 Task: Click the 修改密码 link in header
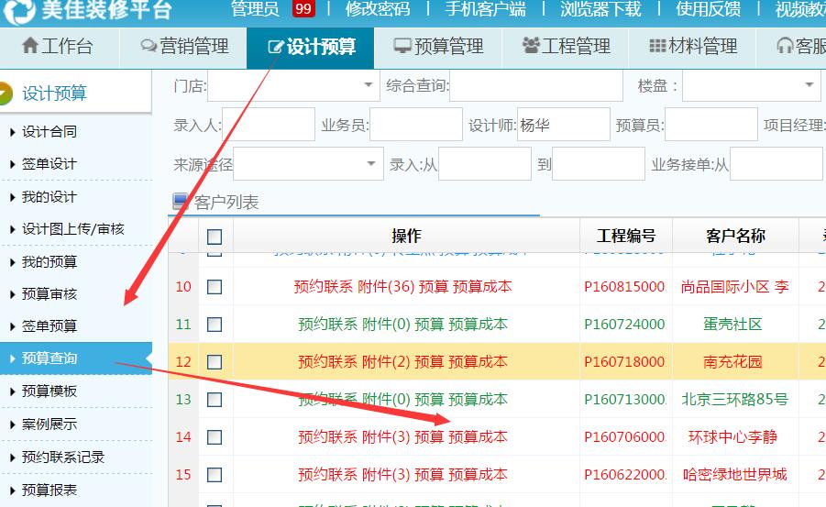coord(378,9)
